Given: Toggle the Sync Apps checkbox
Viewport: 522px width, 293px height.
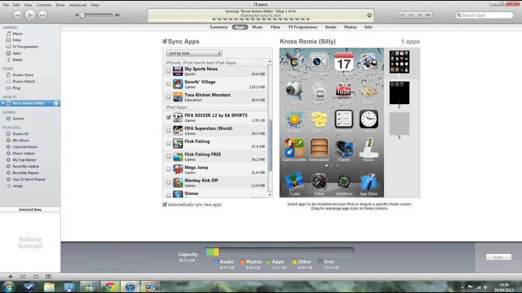Looking at the screenshot, I should [x=165, y=42].
